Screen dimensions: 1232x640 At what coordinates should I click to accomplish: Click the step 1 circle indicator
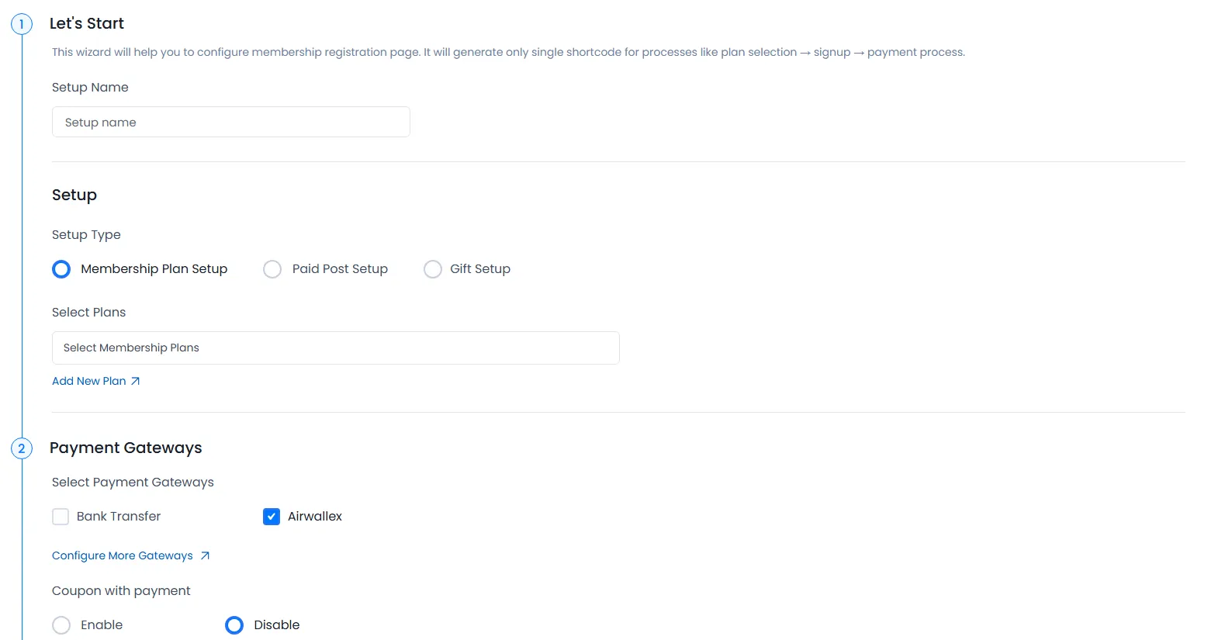(21, 23)
